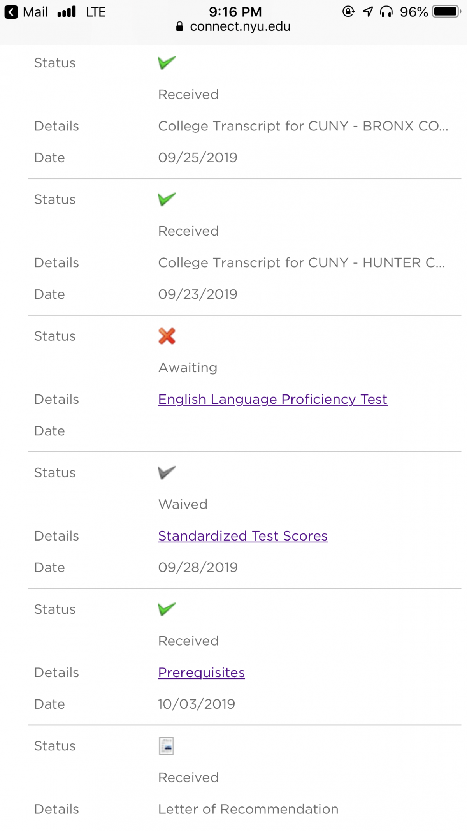Tap the headphones icon in status bar
This screenshot has width=467, height=831.
(x=386, y=12)
